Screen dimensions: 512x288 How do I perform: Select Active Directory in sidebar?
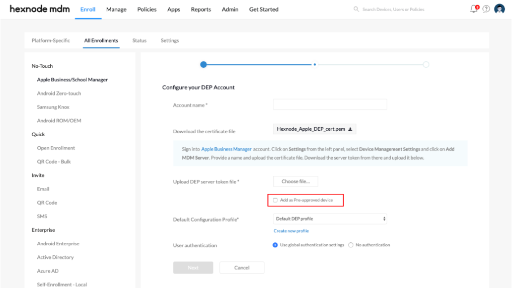55,258
